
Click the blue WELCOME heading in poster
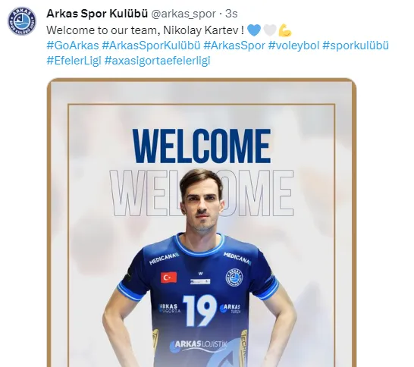pos(202,146)
